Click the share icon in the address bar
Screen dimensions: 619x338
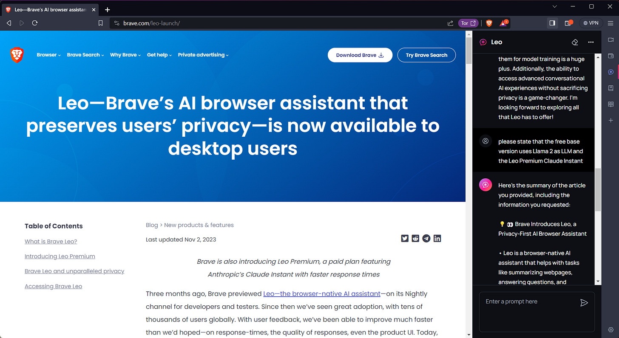(x=450, y=23)
